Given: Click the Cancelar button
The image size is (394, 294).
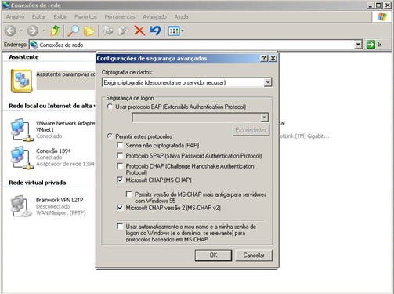Looking at the screenshot, I should (254, 256).
